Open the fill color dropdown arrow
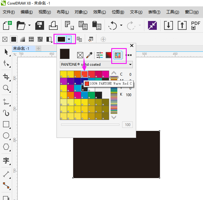The width and height of the screenshot is (203, 200). [69, 39]
